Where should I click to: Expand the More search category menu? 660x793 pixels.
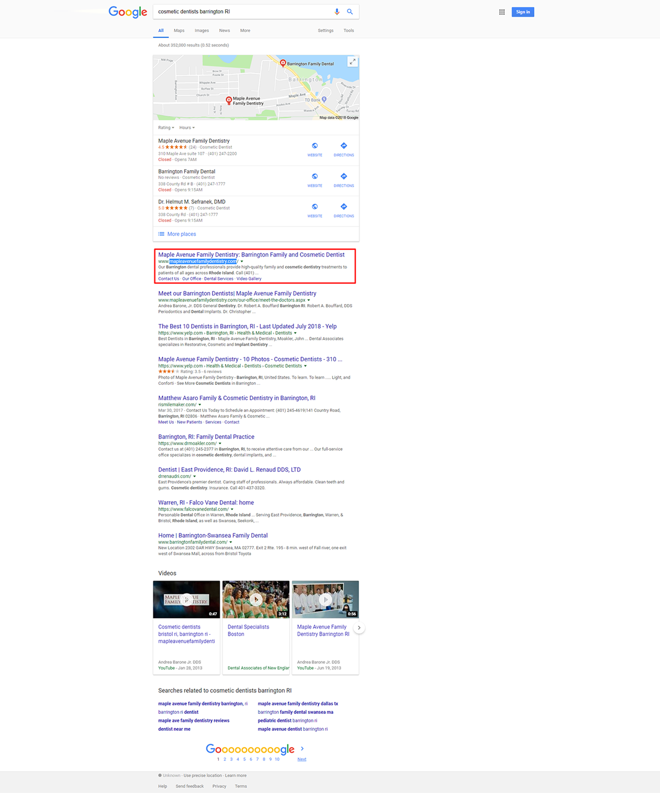(x=245, y=31)
